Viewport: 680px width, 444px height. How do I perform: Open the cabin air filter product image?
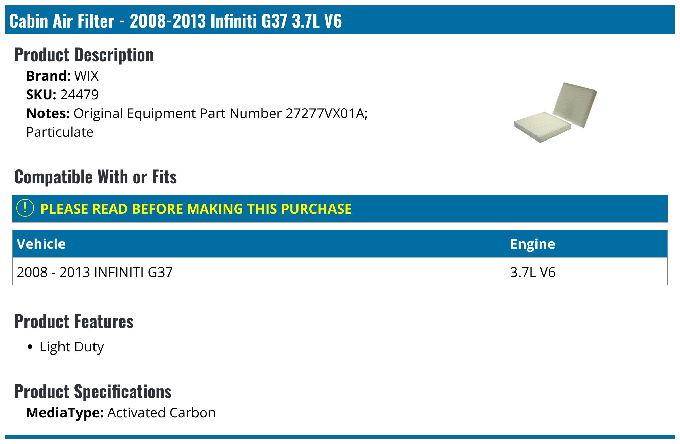556,112
